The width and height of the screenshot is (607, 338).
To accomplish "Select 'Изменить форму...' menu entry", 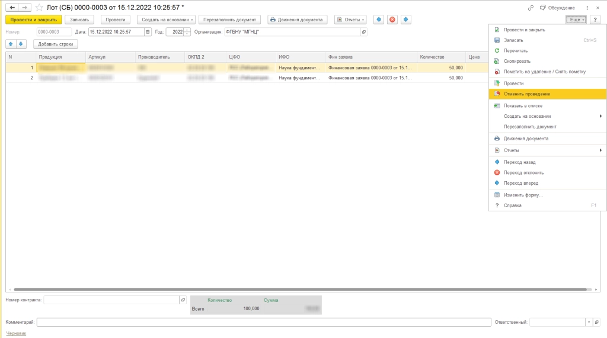I will click(x=523, y=195).
